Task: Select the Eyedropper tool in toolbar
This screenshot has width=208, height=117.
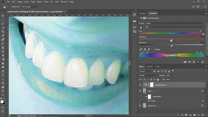Action: tap(3, 35)
